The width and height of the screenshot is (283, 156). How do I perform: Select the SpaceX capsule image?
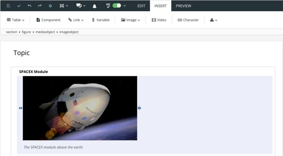tap(80, 108)
